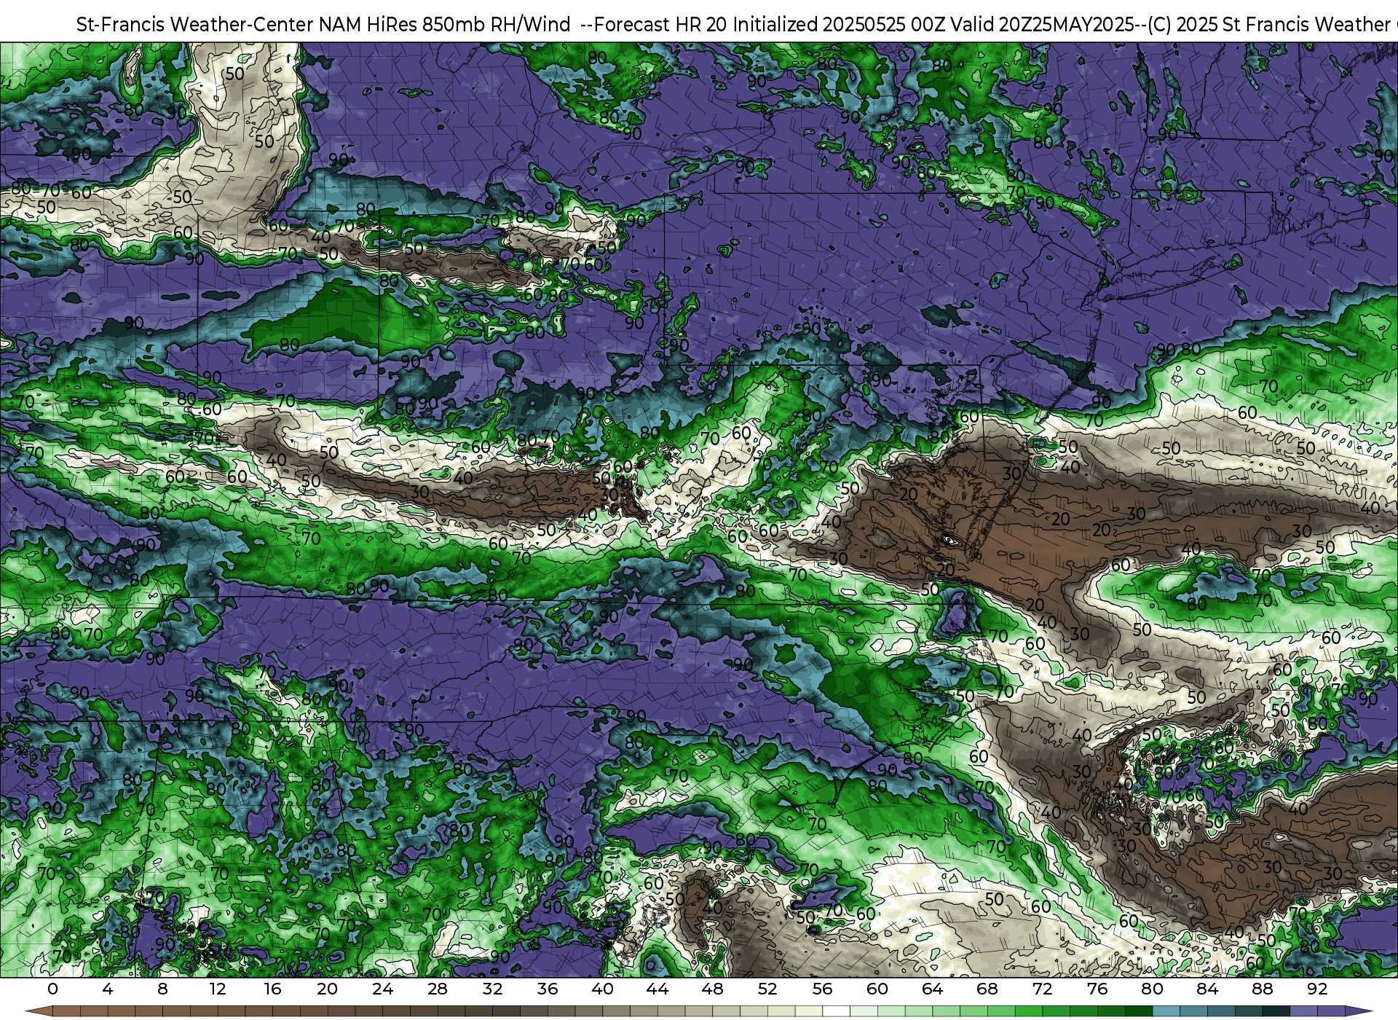Click the '4' label on the color scale
Screen dimensions: 1398x1020
[x=108, y=989]
